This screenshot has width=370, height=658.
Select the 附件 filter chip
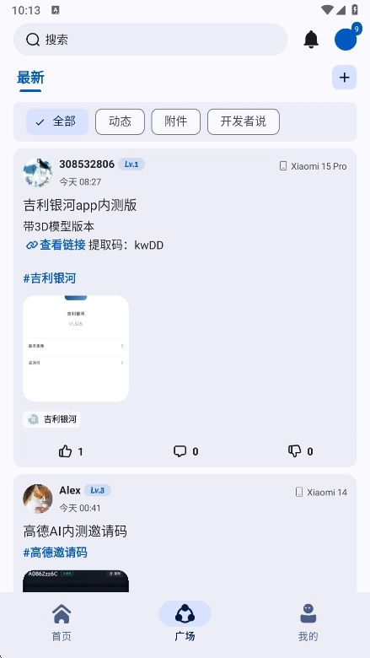coord(175,121)
